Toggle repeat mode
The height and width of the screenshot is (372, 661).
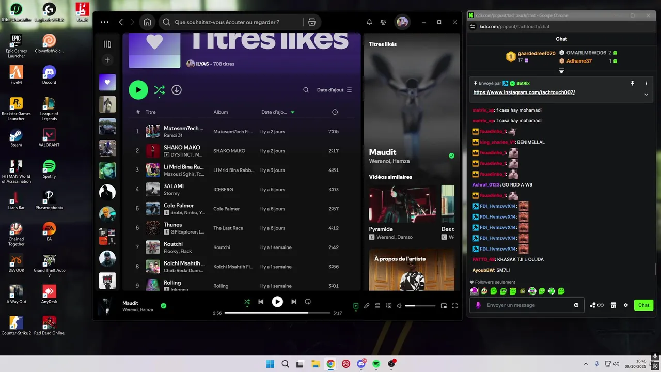tap(308, 302)
